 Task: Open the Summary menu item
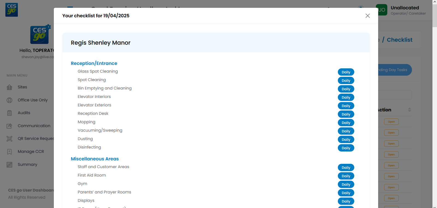click(x=27, y=165)
